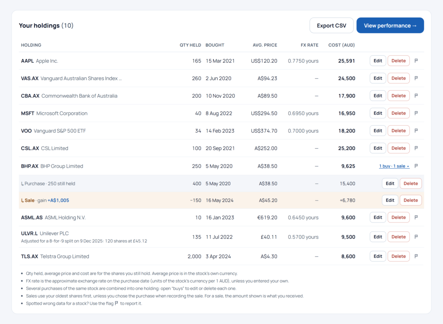
Task: Select BHP.AX BHP Group Limited name
Action: 52,166
